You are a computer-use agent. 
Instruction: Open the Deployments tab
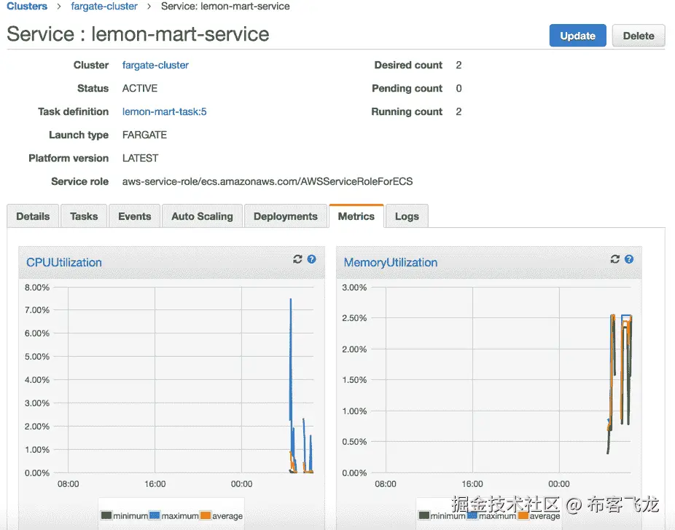(x=286, y=216)
